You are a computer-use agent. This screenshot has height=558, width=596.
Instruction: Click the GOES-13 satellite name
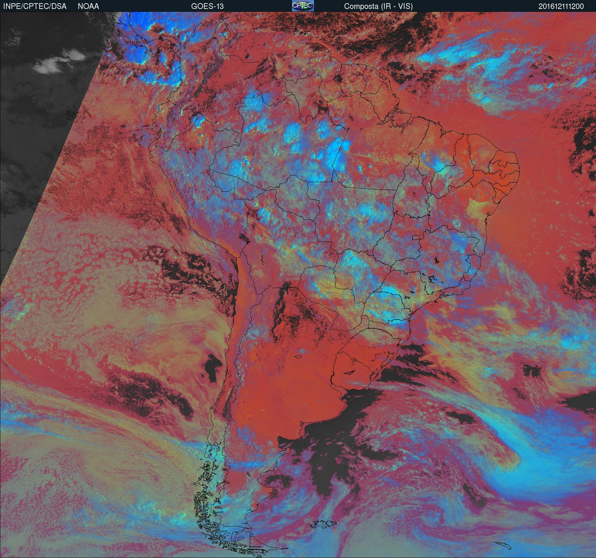point(207,6)
